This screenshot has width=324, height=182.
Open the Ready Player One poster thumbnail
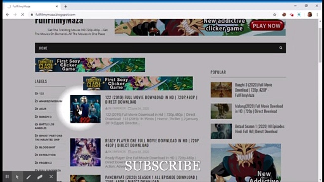coord(85,152)
